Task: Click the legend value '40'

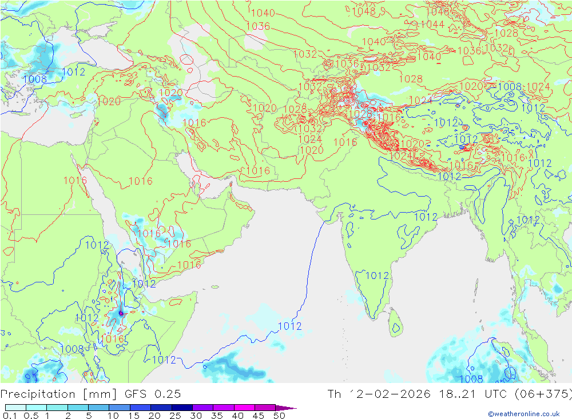Action: click(x=237, y=416)
